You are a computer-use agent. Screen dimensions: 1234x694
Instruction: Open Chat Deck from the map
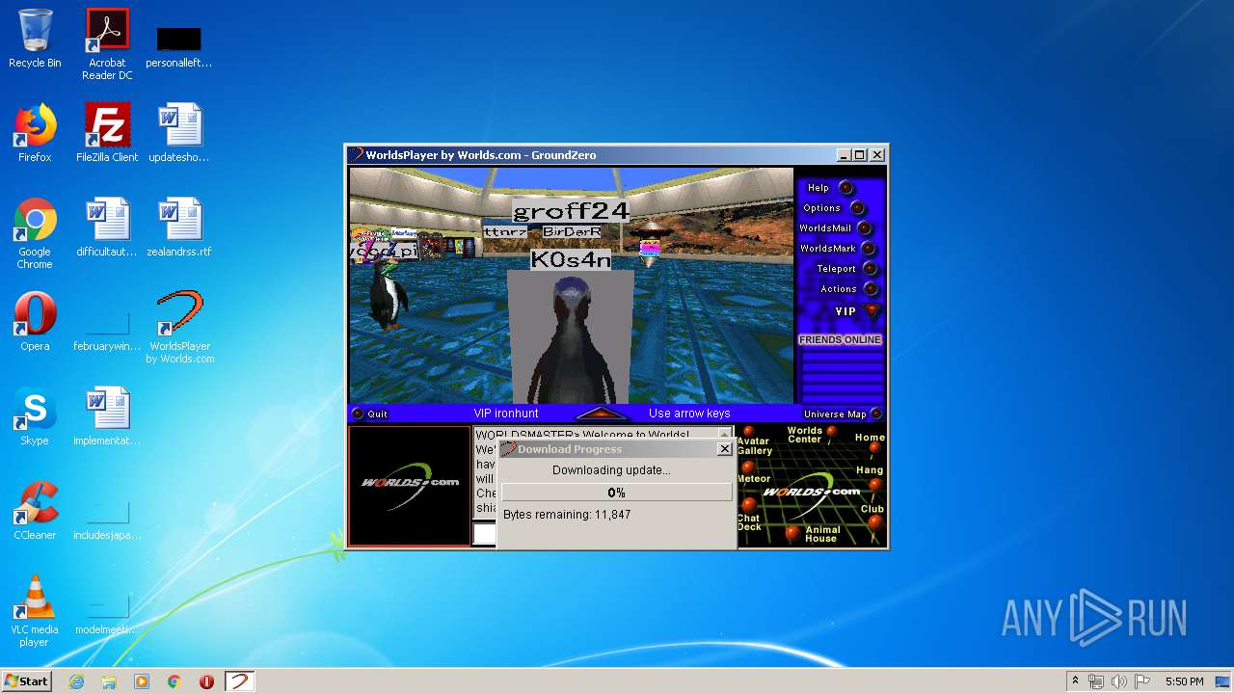point(748,505)
